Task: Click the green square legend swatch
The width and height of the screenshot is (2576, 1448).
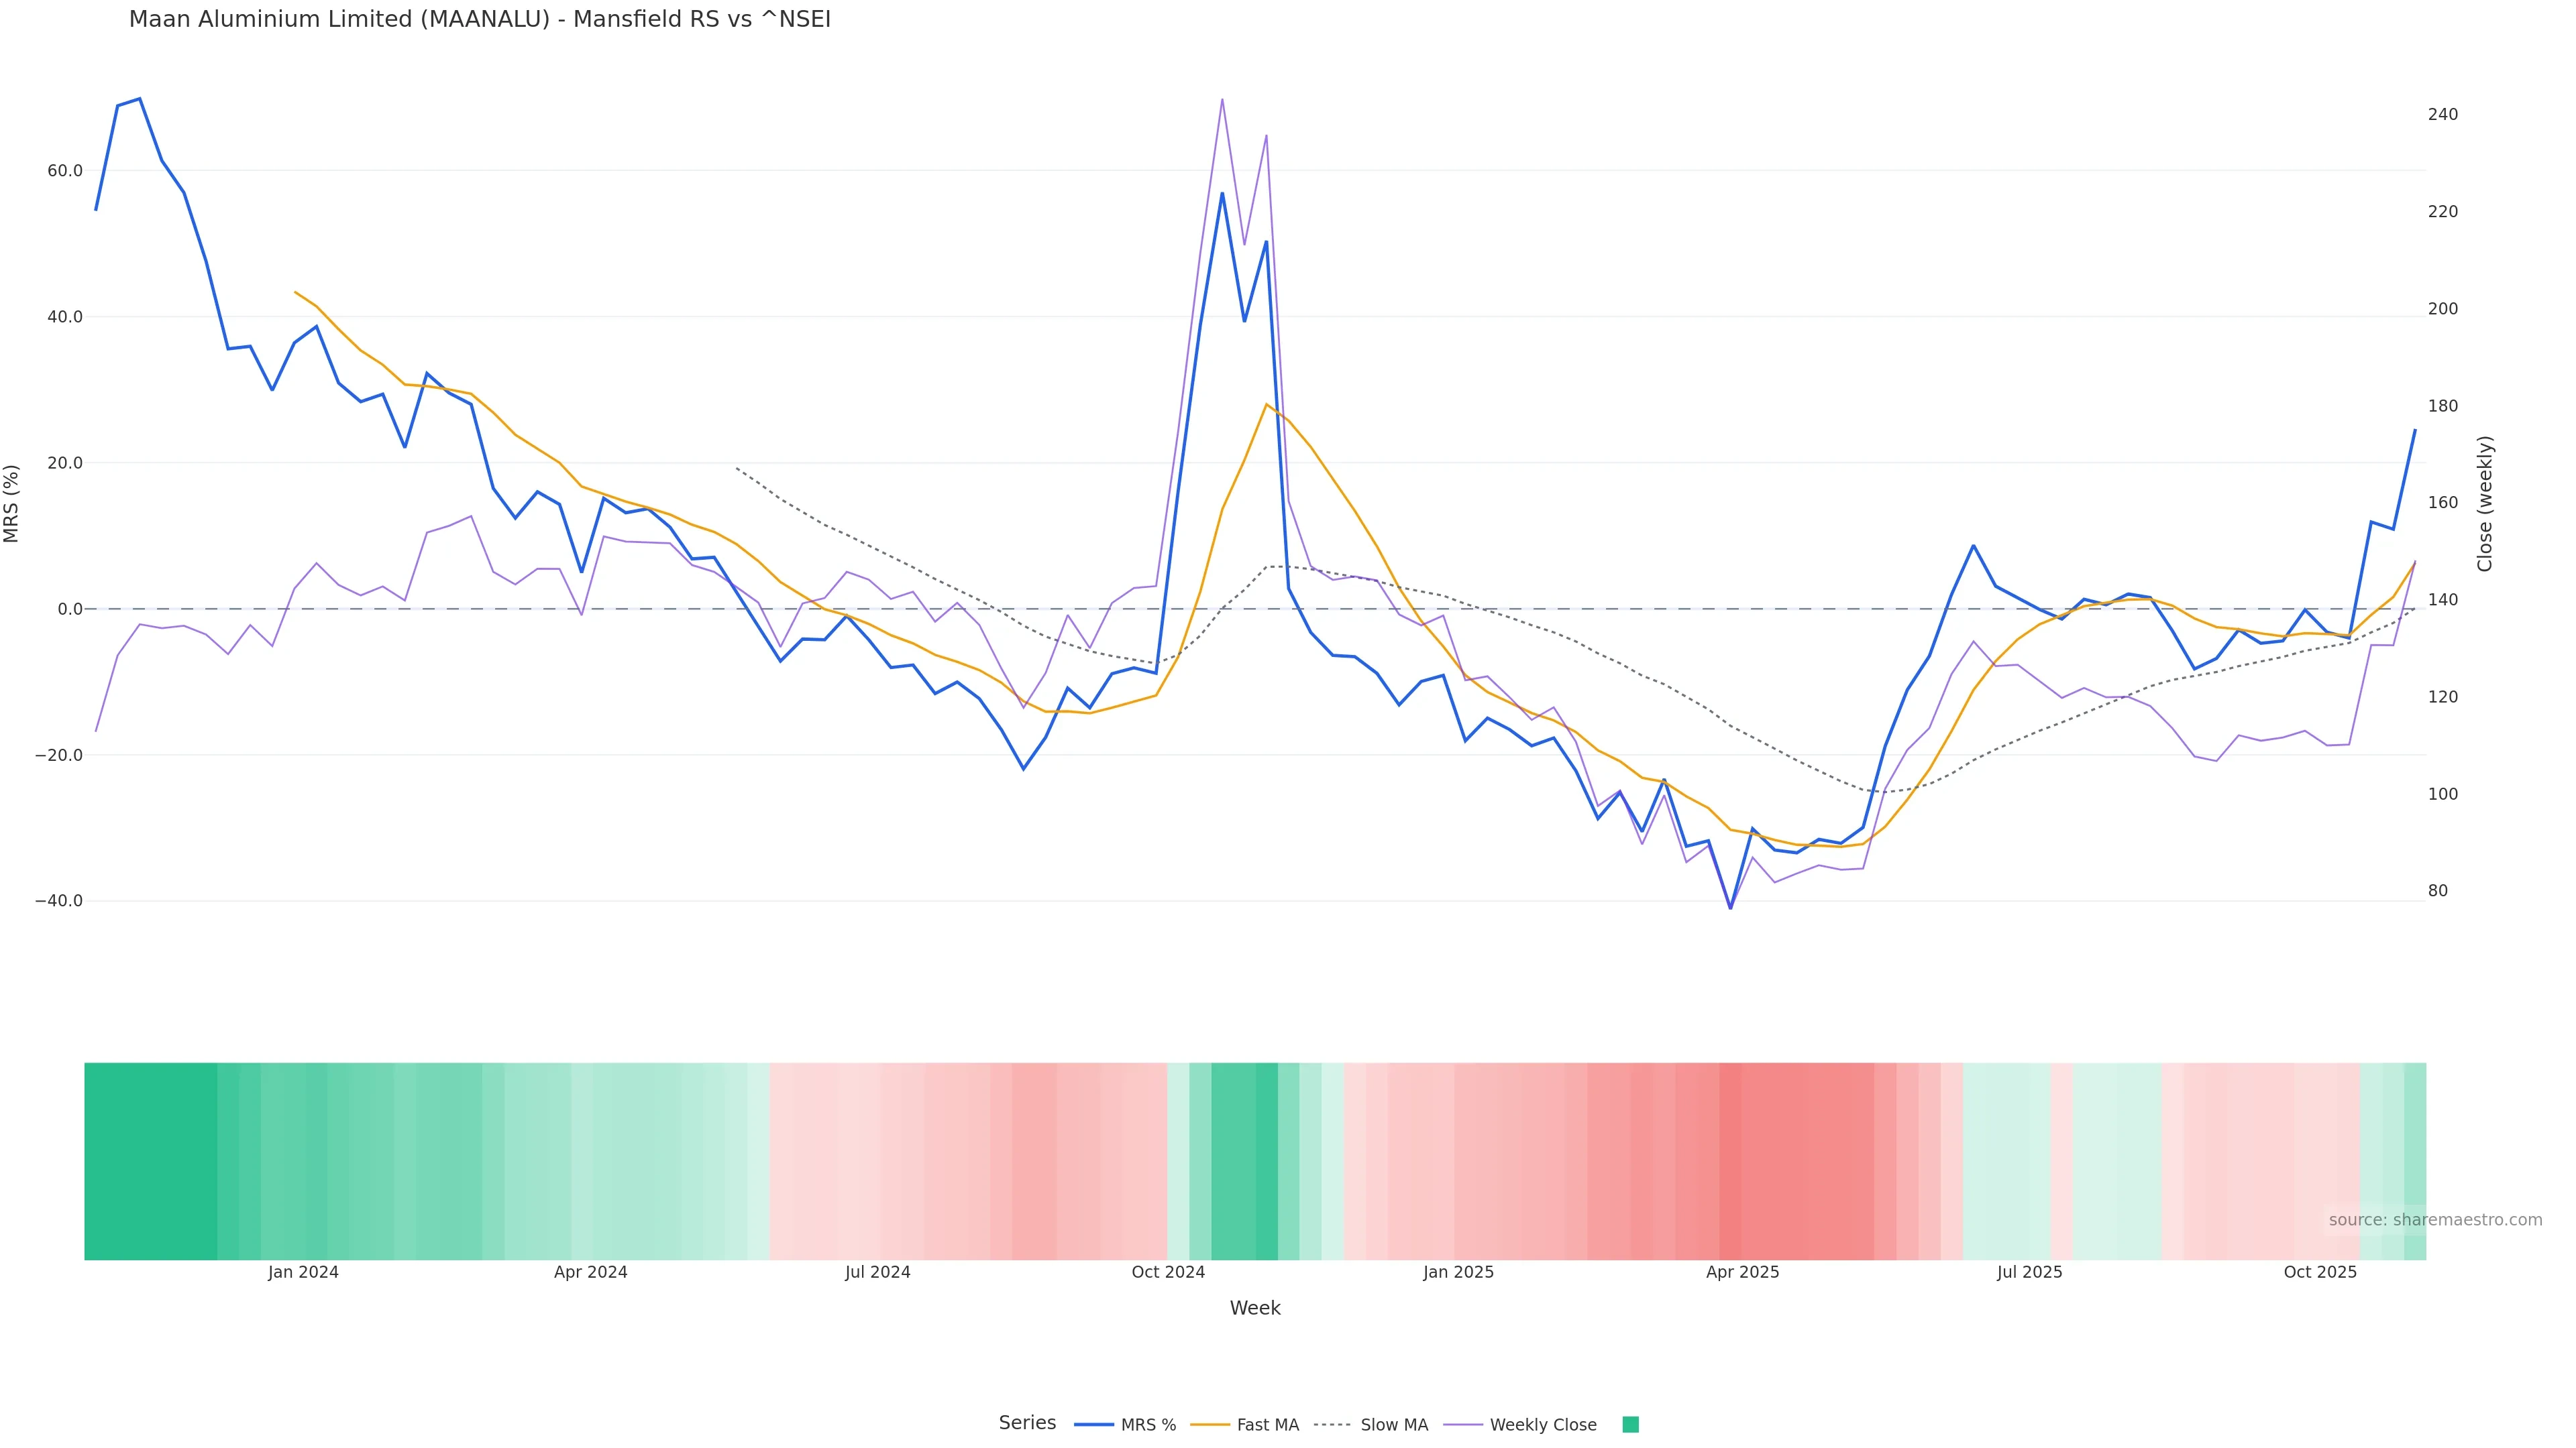Action: (x=1630, y=1425)
